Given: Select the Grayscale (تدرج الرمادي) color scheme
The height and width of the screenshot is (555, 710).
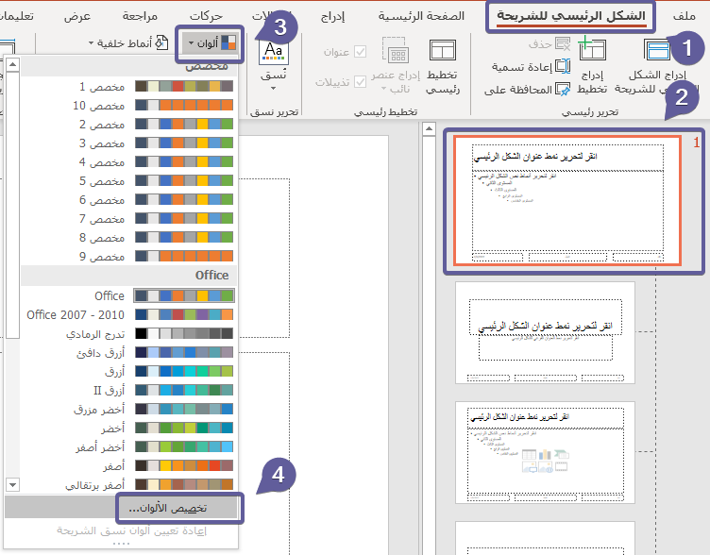Looking at the screenshot, I should [x=128, y=333].
